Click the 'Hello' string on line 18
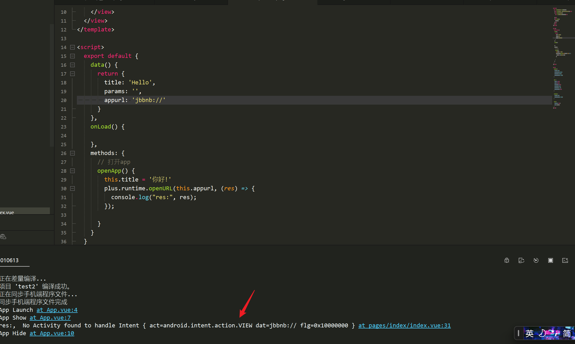 click(140, 83)
